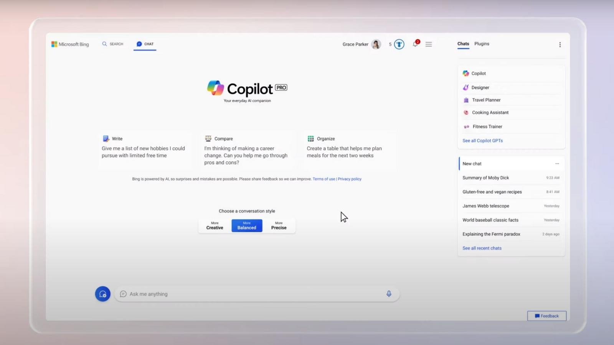Select the More Creative conversation style
Screen dimensions: 614x345
214,225
